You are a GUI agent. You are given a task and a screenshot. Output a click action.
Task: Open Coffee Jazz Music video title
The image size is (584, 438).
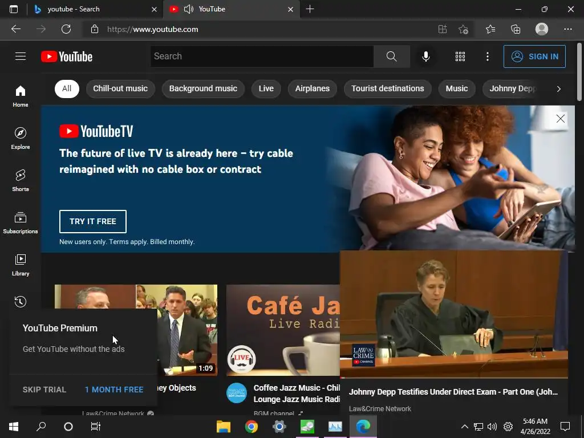pos(297,394)
